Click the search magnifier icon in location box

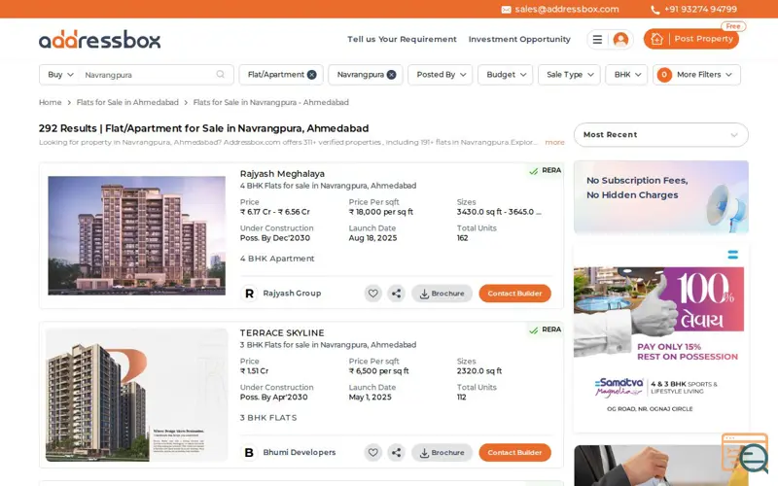click(221, 75)
